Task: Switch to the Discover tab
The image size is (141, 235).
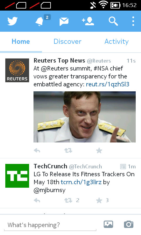Action: [x=68, y=41]
